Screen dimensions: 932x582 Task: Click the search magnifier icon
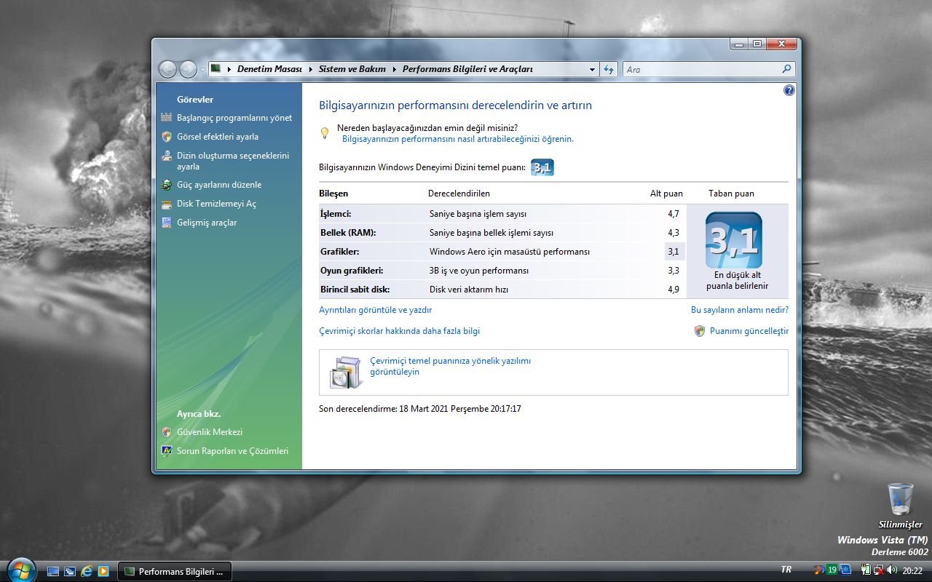point(786,69)
